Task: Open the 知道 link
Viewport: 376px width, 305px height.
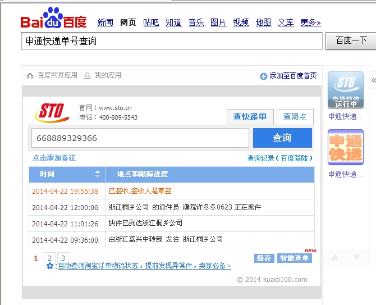Action: point(173,22)
